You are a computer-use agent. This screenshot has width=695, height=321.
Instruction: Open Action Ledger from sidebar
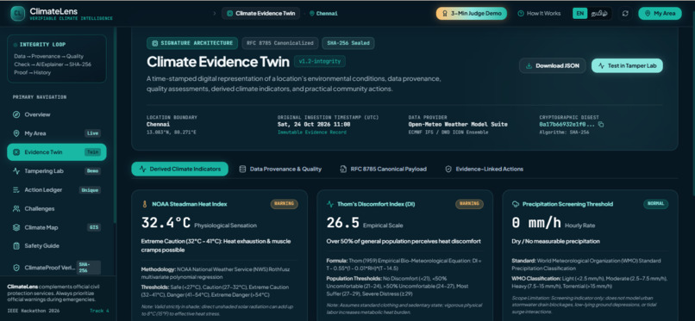coord(57,189)
